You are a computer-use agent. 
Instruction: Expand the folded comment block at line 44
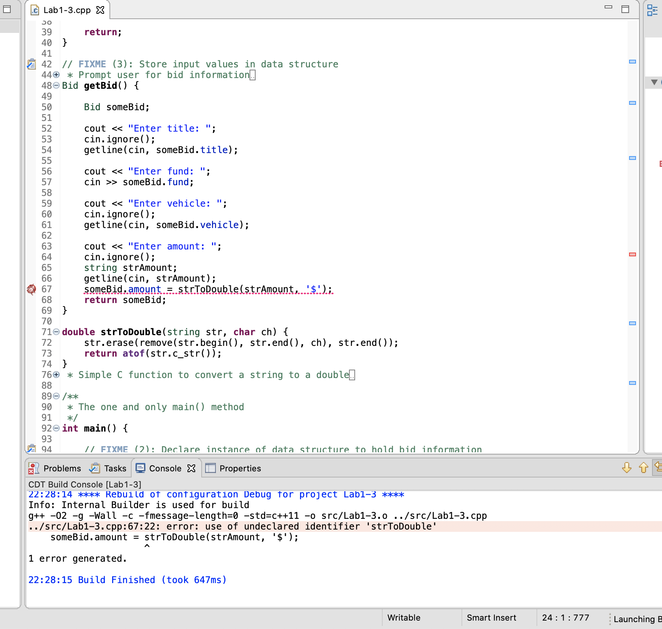pyautogui.click(x=55, y=75)
